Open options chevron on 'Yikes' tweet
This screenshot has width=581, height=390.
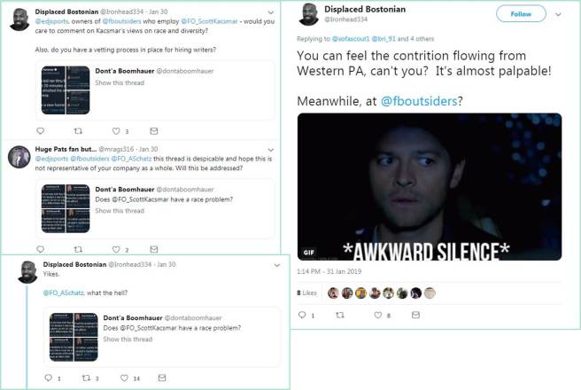[x=277, y=265]
